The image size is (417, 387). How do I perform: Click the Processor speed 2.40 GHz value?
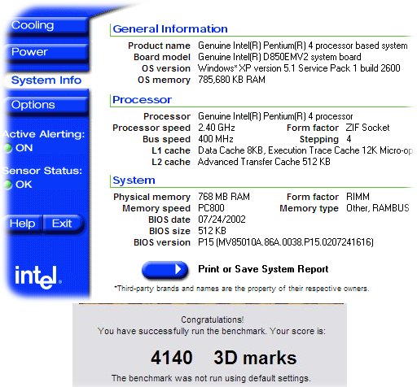pos(217,128)
